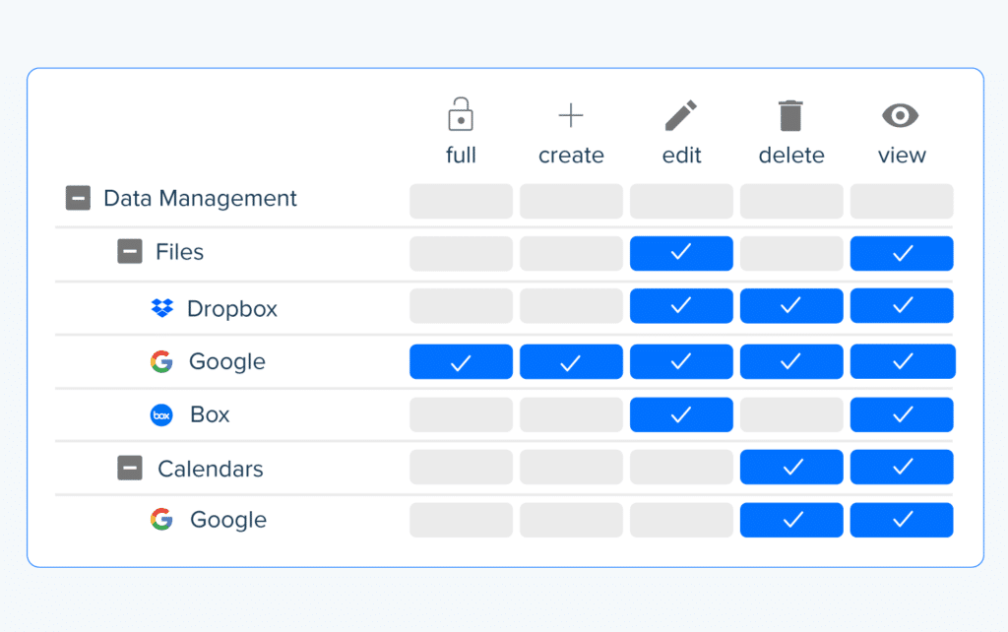The image size is (1008, 632).
Task: Disable edit permission on the Files row
Action: pos(681,253)
